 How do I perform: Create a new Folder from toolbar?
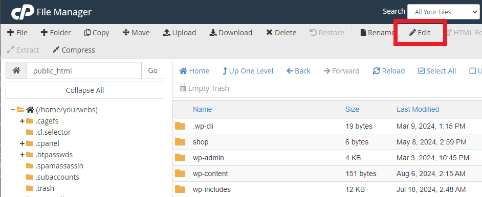[56, 33]
